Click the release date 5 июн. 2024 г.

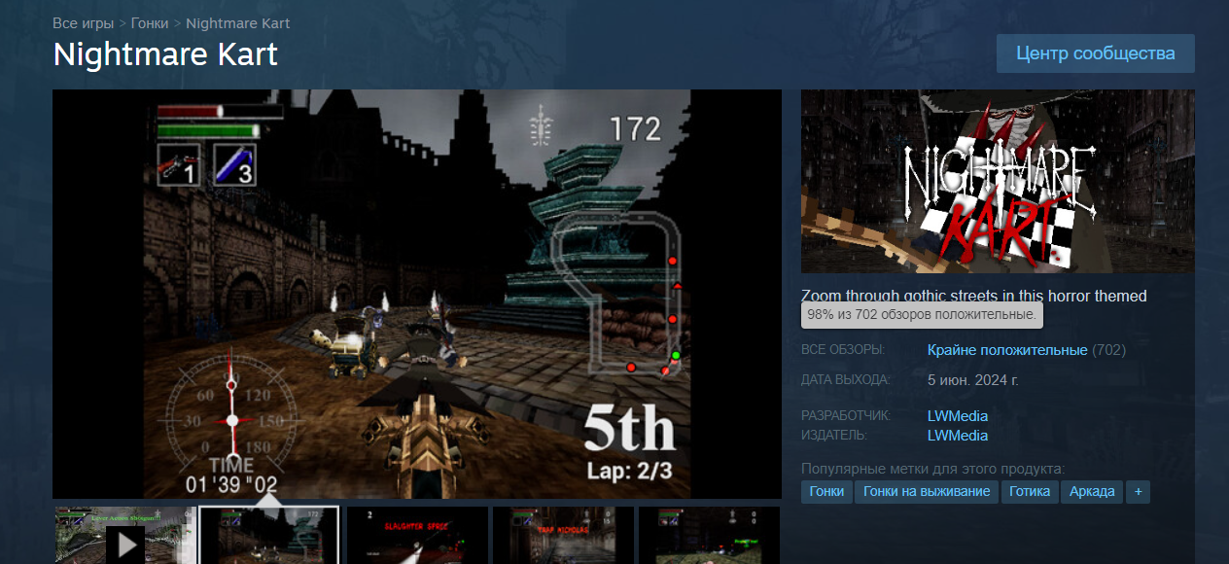973,379
